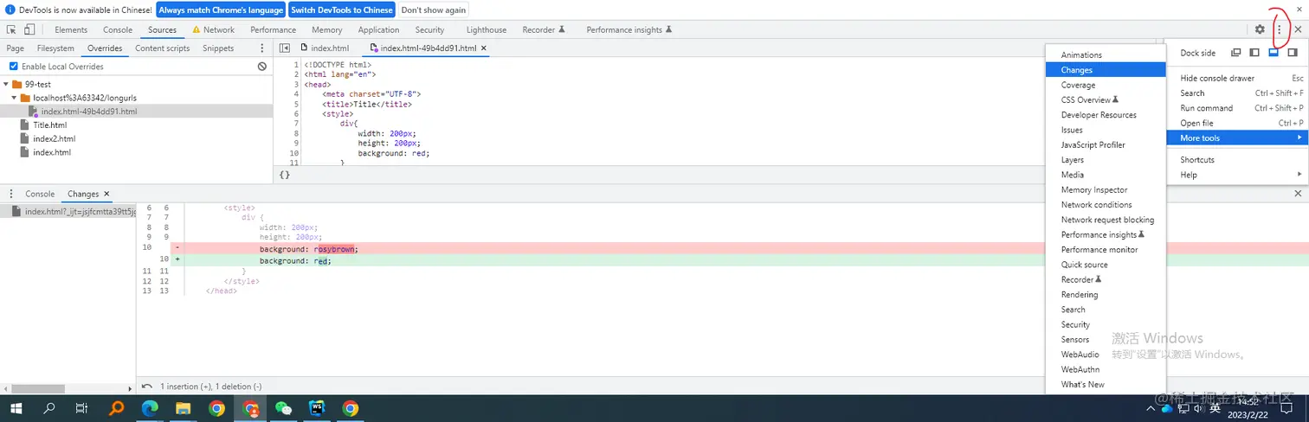The height and width of the screenshot is (422, 1309).
Task: Switch to the Content scripts tab
Action: [x=163, y=48]
